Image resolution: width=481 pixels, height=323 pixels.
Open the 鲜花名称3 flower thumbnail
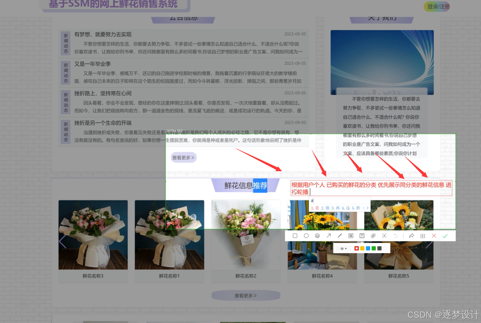tap(92, 235)
